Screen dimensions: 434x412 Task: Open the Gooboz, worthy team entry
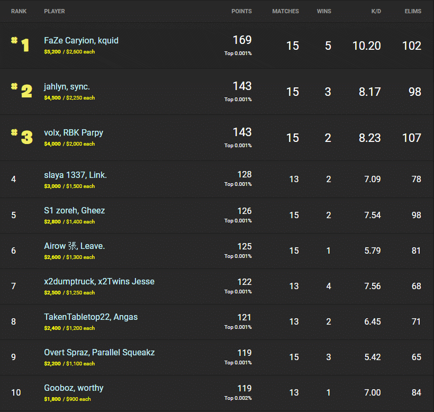tap(74, 388)
